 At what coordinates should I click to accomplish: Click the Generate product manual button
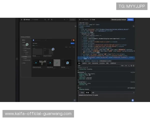click(x=118, y=19)
